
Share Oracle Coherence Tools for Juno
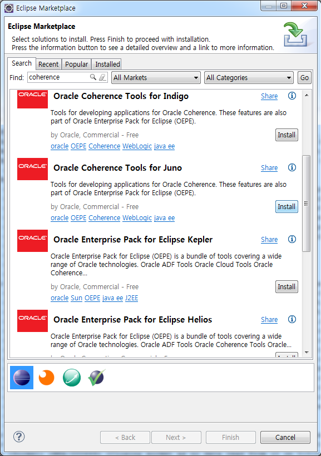269,168
